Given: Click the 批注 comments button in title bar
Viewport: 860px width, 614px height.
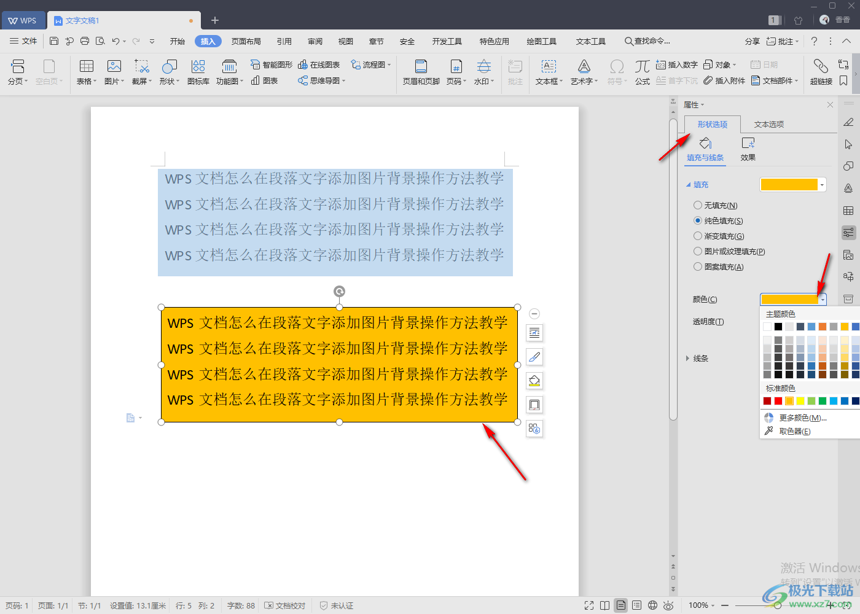Looking at the screenshot, I should click(783, 41).
